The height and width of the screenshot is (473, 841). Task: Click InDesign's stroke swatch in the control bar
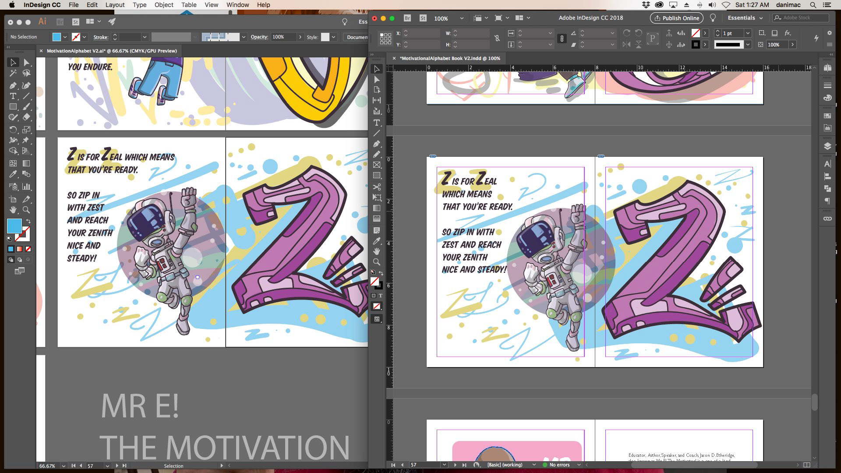click(696, 45)
